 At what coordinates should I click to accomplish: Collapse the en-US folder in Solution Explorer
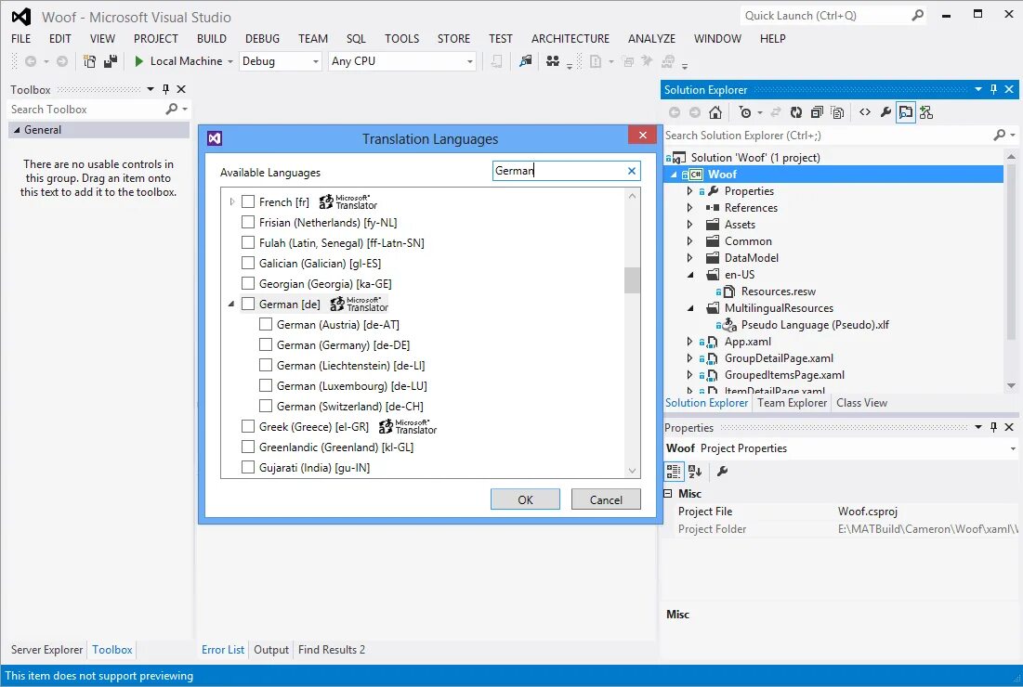tap(690, 275)
